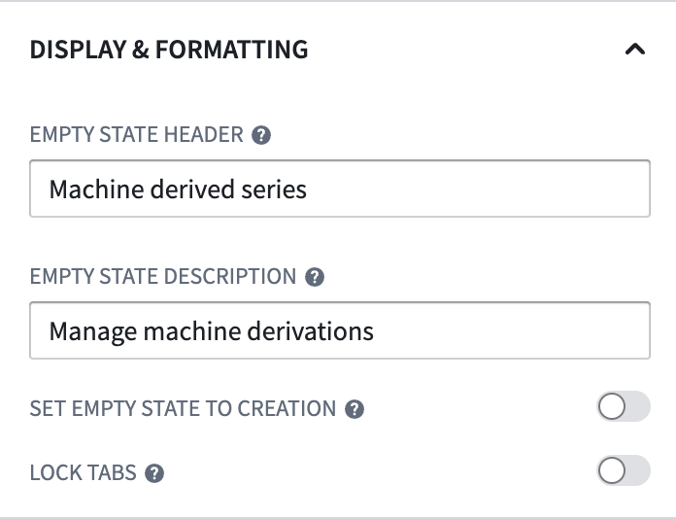The width and height of the screenshot is (676, 519).
Task: Click the word "Machine" in header field
Action: 96,190
